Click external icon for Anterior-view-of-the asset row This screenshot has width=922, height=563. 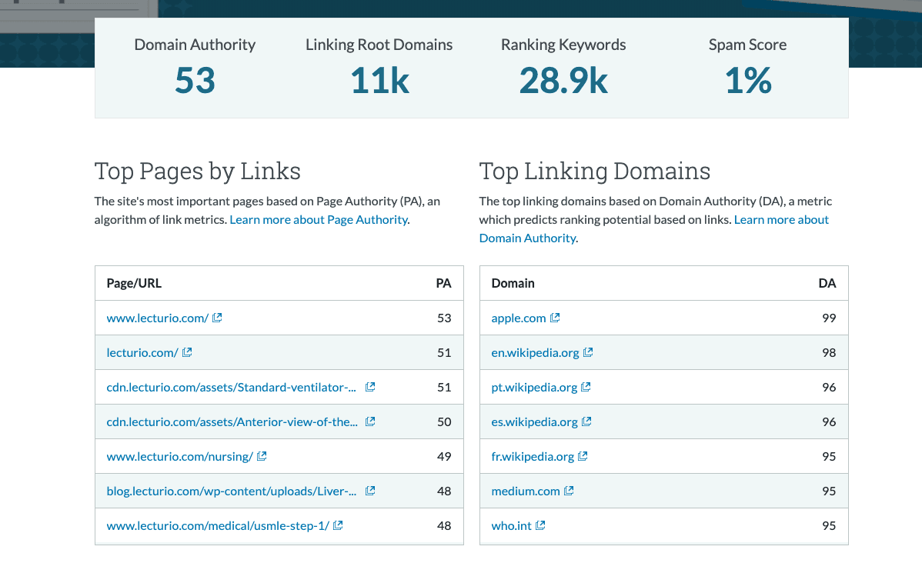pyautogui.click(x=370, y=421)
